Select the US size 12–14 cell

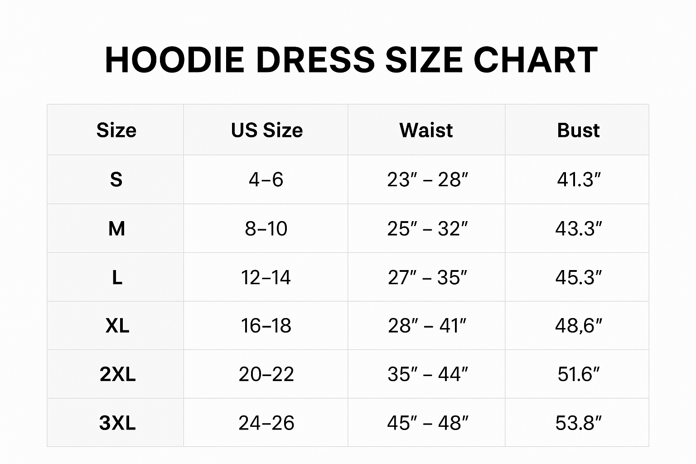266,277
